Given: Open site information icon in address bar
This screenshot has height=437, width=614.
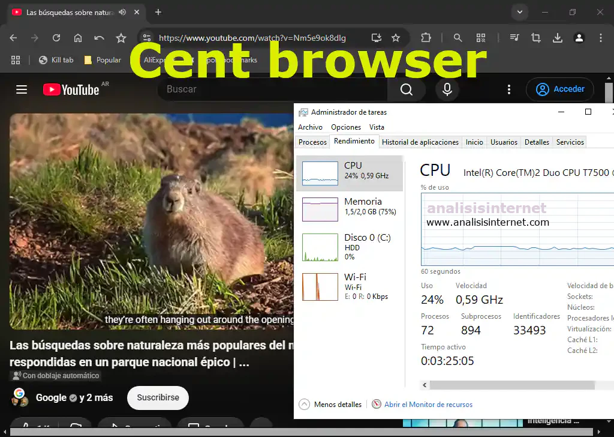Looking at the screenshot, I should coord(147,38).
